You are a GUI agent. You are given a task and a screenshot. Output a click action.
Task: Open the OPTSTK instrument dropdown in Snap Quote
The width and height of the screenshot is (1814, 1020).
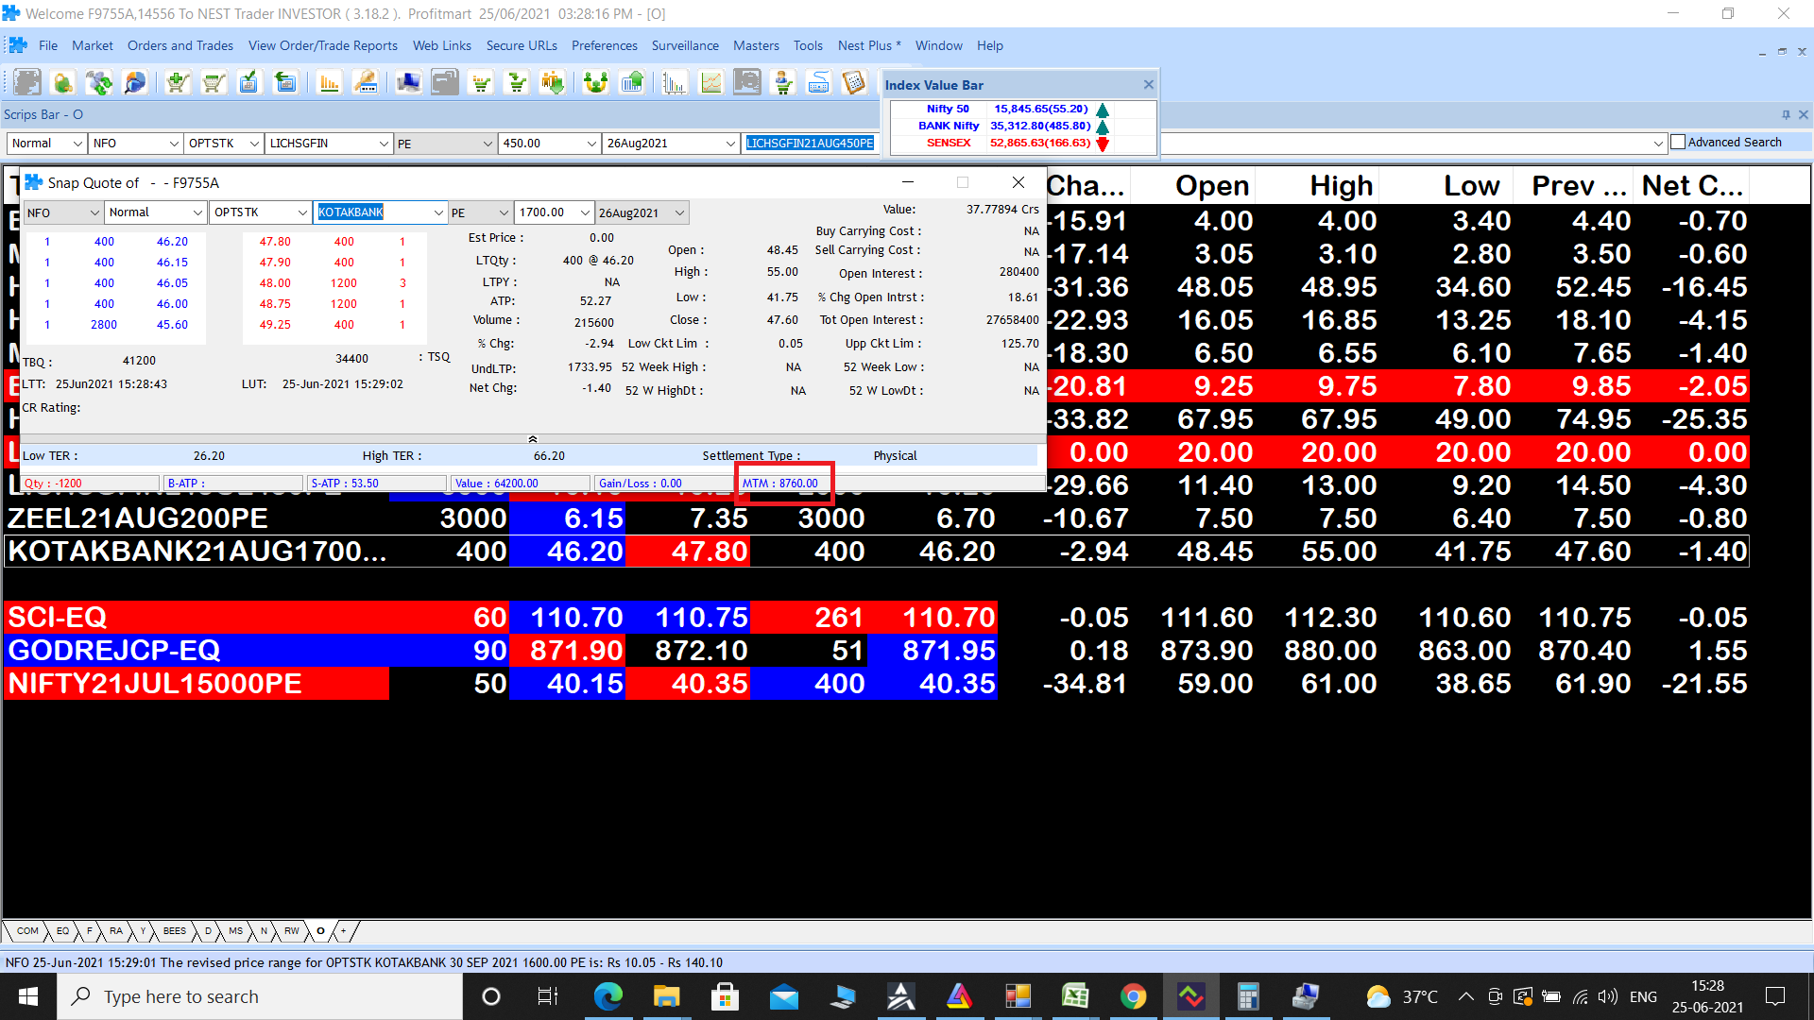(302, 212)
